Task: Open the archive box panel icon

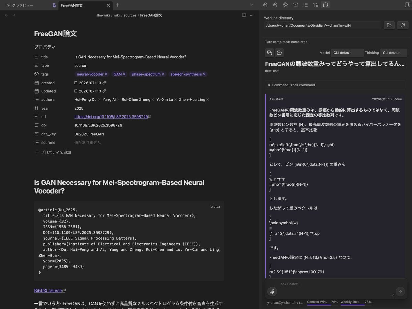Action: point(295,5)
